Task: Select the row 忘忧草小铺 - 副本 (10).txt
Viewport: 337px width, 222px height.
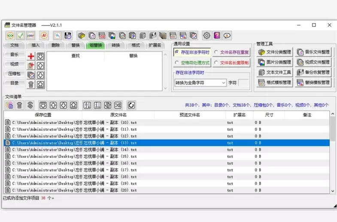Action: click(x=167, y=123)
